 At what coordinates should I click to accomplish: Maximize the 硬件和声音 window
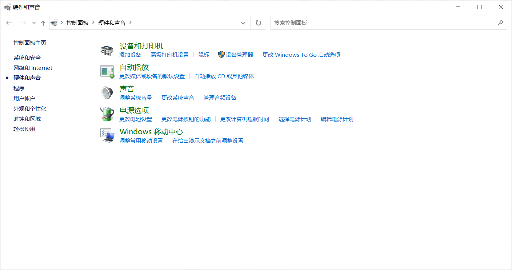[x=479, y=7]
